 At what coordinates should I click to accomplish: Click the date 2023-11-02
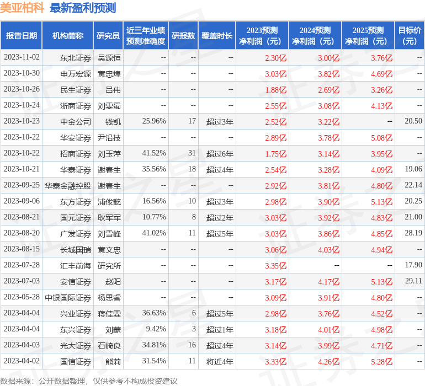22,57
